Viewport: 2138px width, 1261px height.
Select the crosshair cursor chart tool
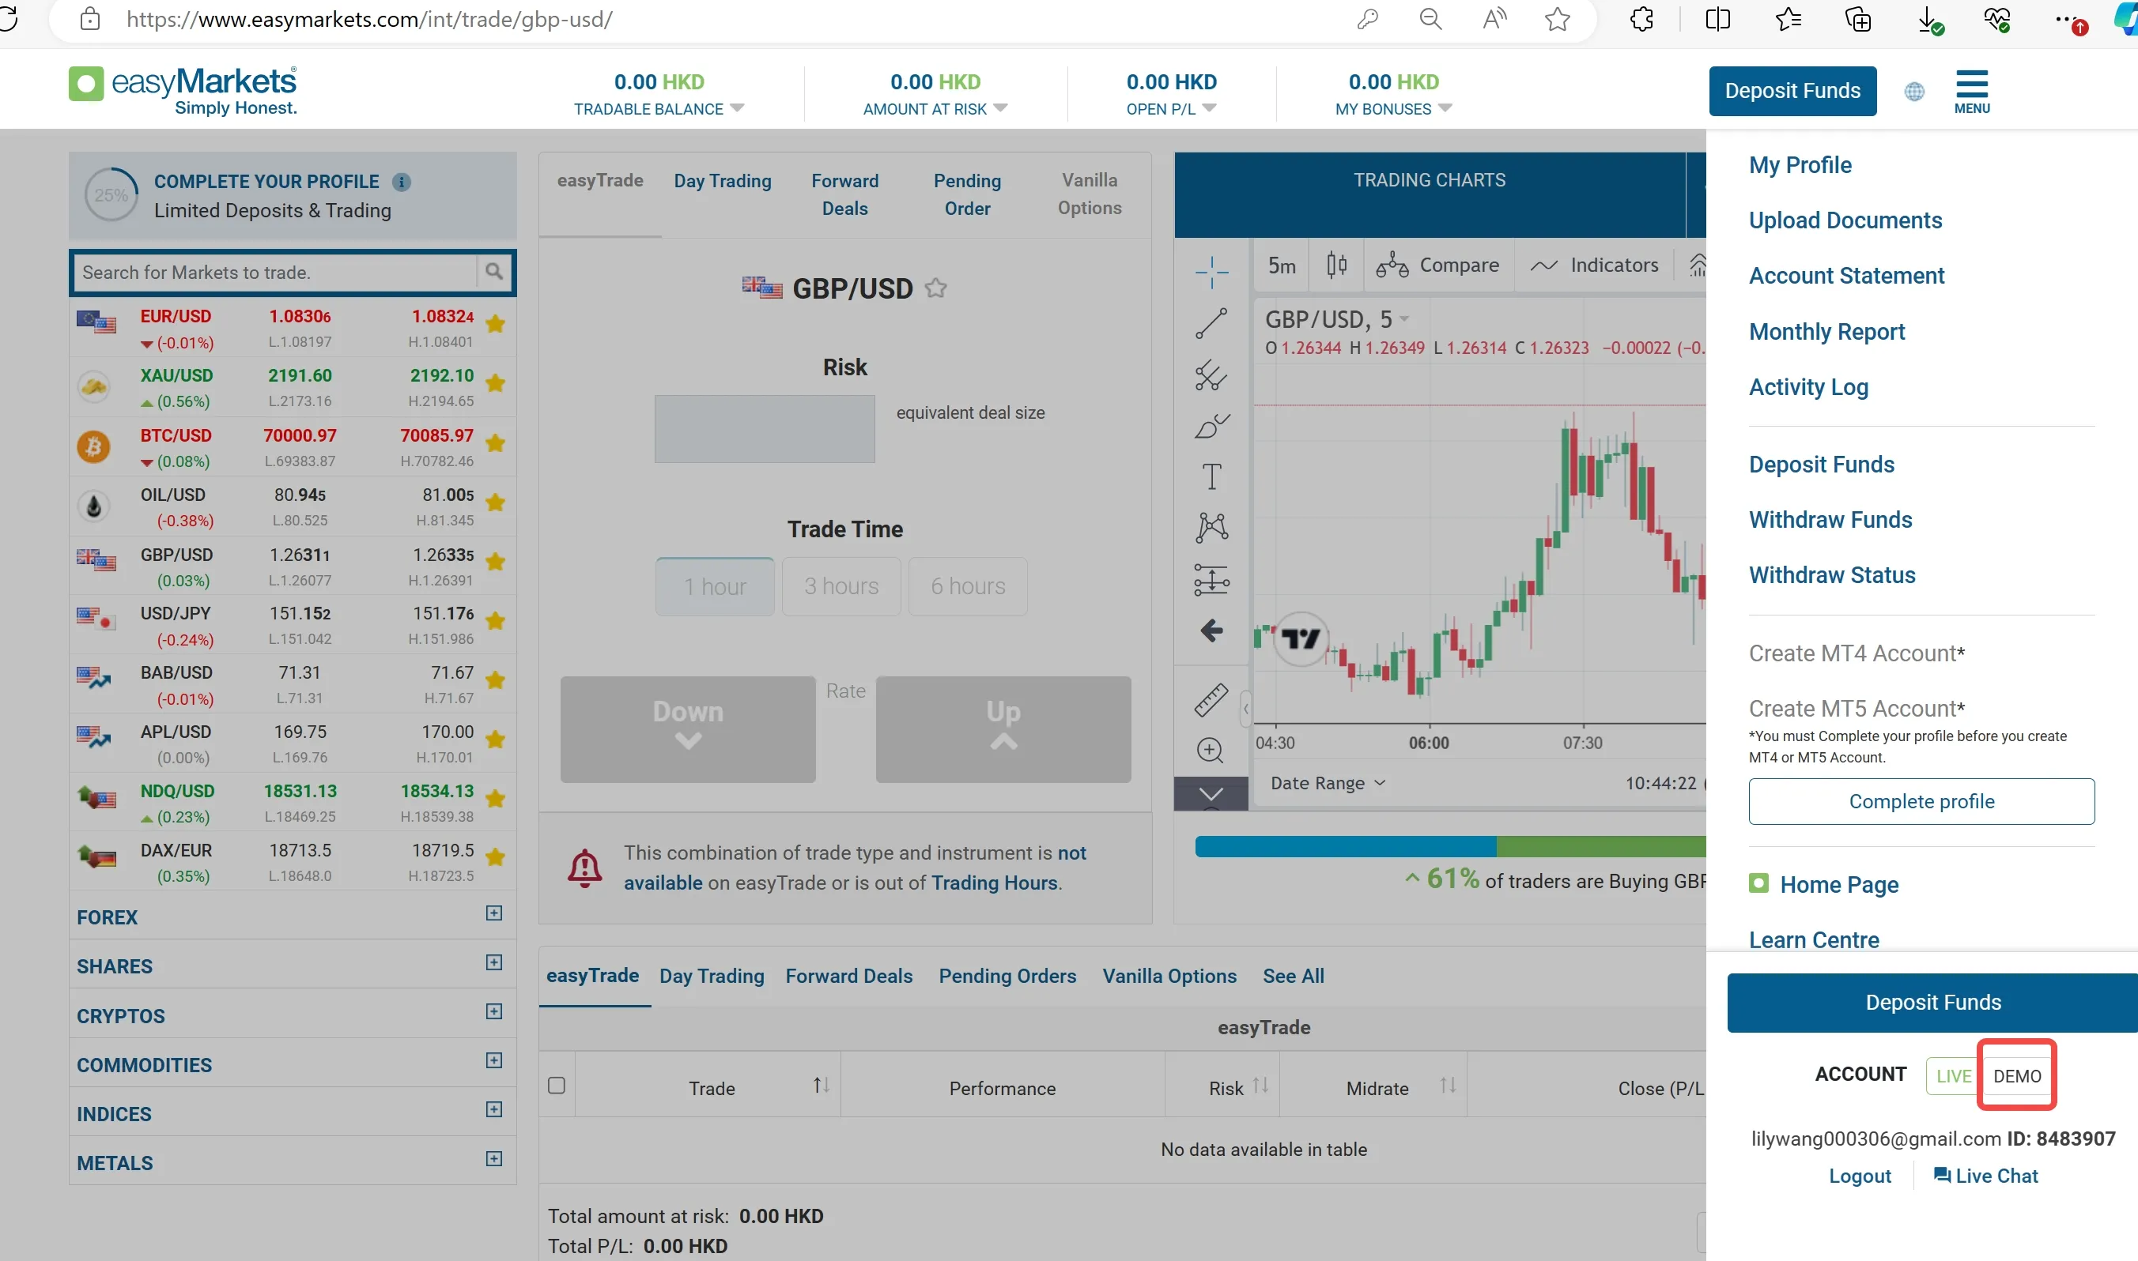1211,272
